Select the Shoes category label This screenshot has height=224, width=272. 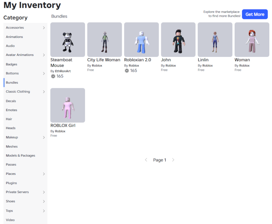click(11, 201)
